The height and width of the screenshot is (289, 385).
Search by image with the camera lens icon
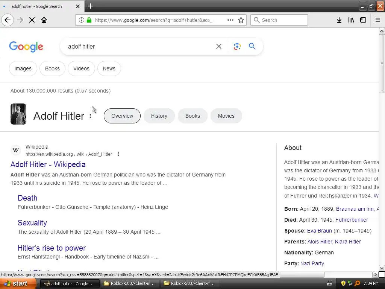(237, 46)
